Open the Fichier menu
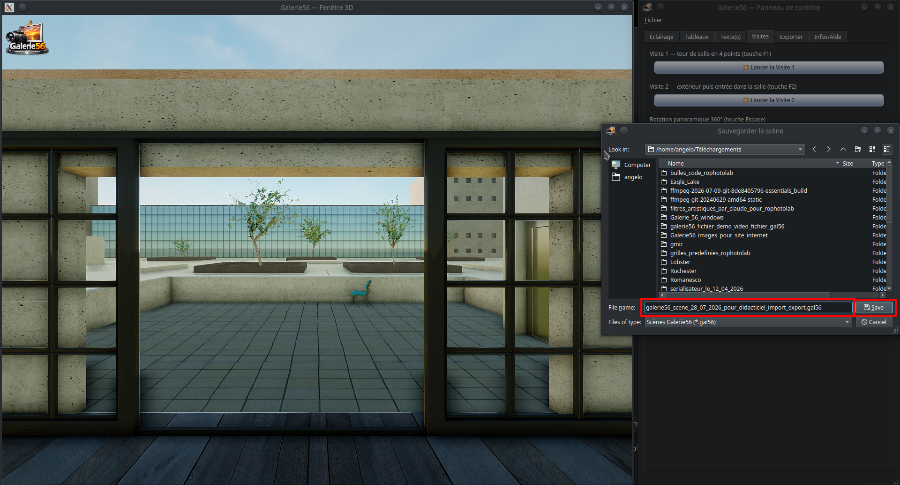The image size is (900, 485). [653, 20]
